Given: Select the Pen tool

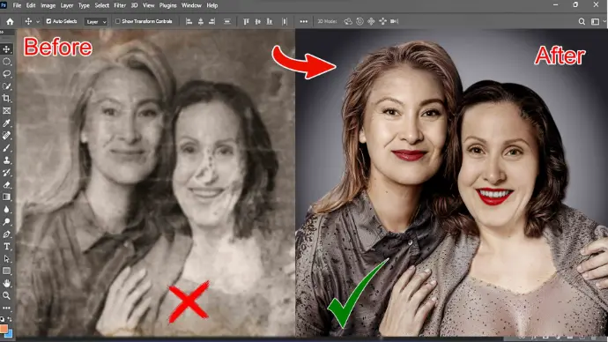Looking at the screenshot, I should 6,234.
